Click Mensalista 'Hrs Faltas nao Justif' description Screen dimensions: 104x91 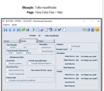(x=89, y=56)
